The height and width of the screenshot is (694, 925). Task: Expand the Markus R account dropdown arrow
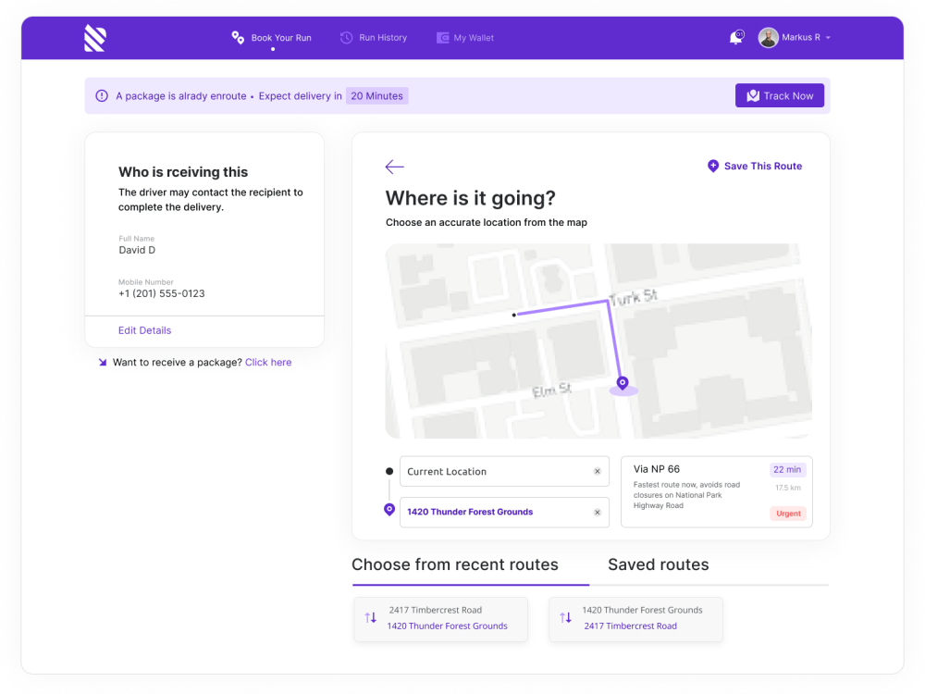(x=828, y=38)
